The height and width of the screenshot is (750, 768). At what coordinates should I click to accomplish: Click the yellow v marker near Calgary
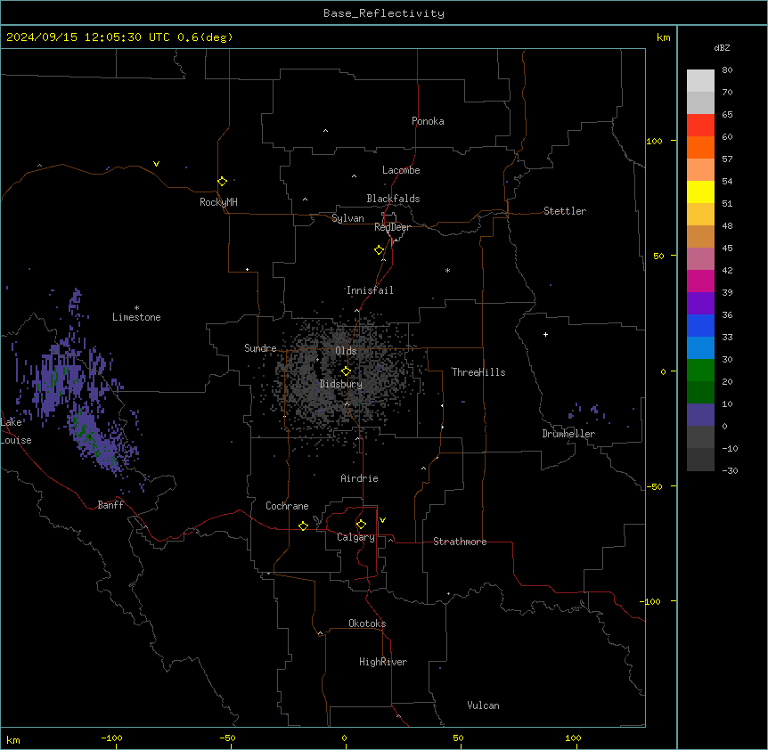[382, 520]
